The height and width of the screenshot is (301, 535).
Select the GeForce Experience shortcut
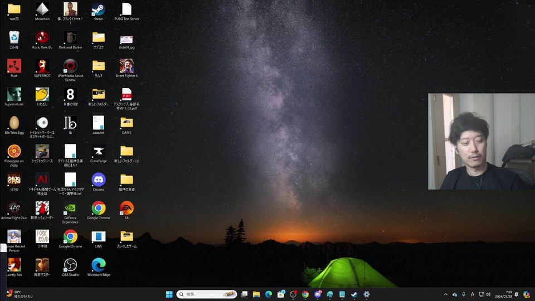[x=70, y=208]
